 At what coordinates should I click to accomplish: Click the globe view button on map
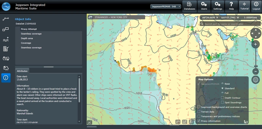tap(256, 80)
